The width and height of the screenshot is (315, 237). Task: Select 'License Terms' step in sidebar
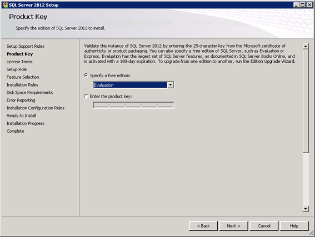19,62
